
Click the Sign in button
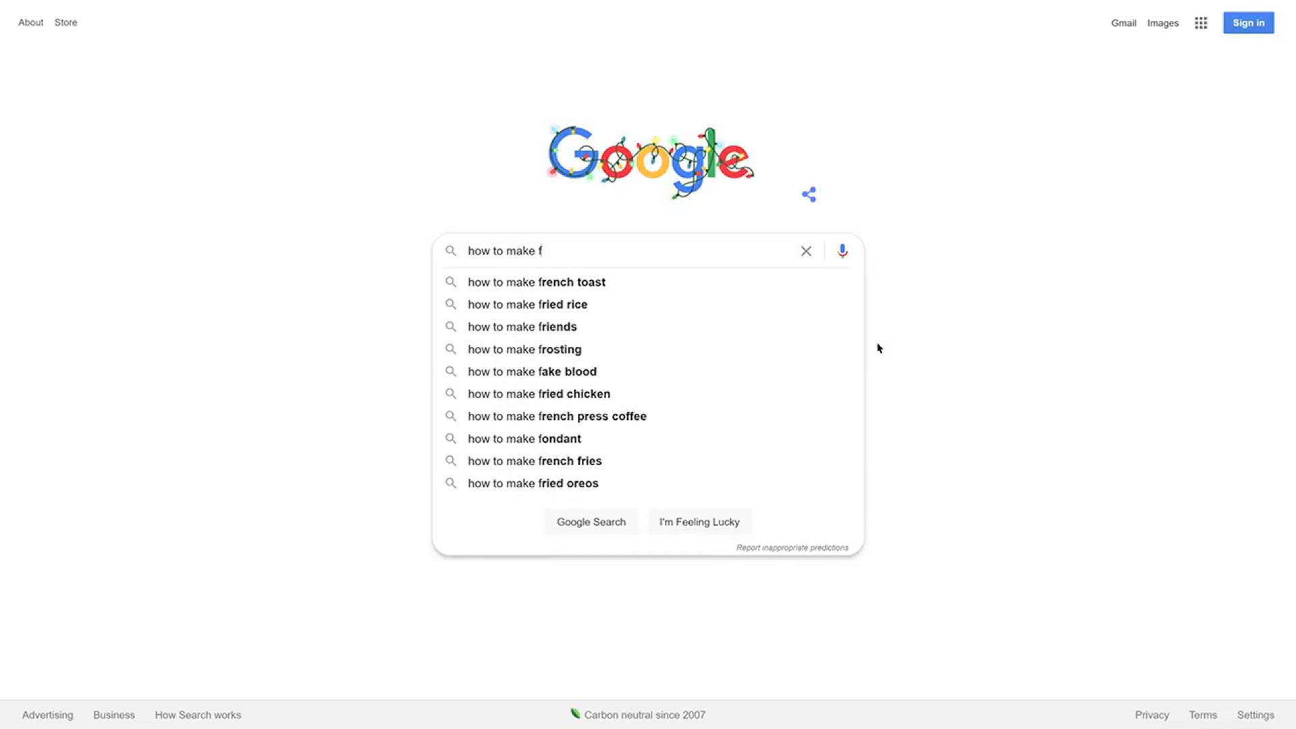1248,22
